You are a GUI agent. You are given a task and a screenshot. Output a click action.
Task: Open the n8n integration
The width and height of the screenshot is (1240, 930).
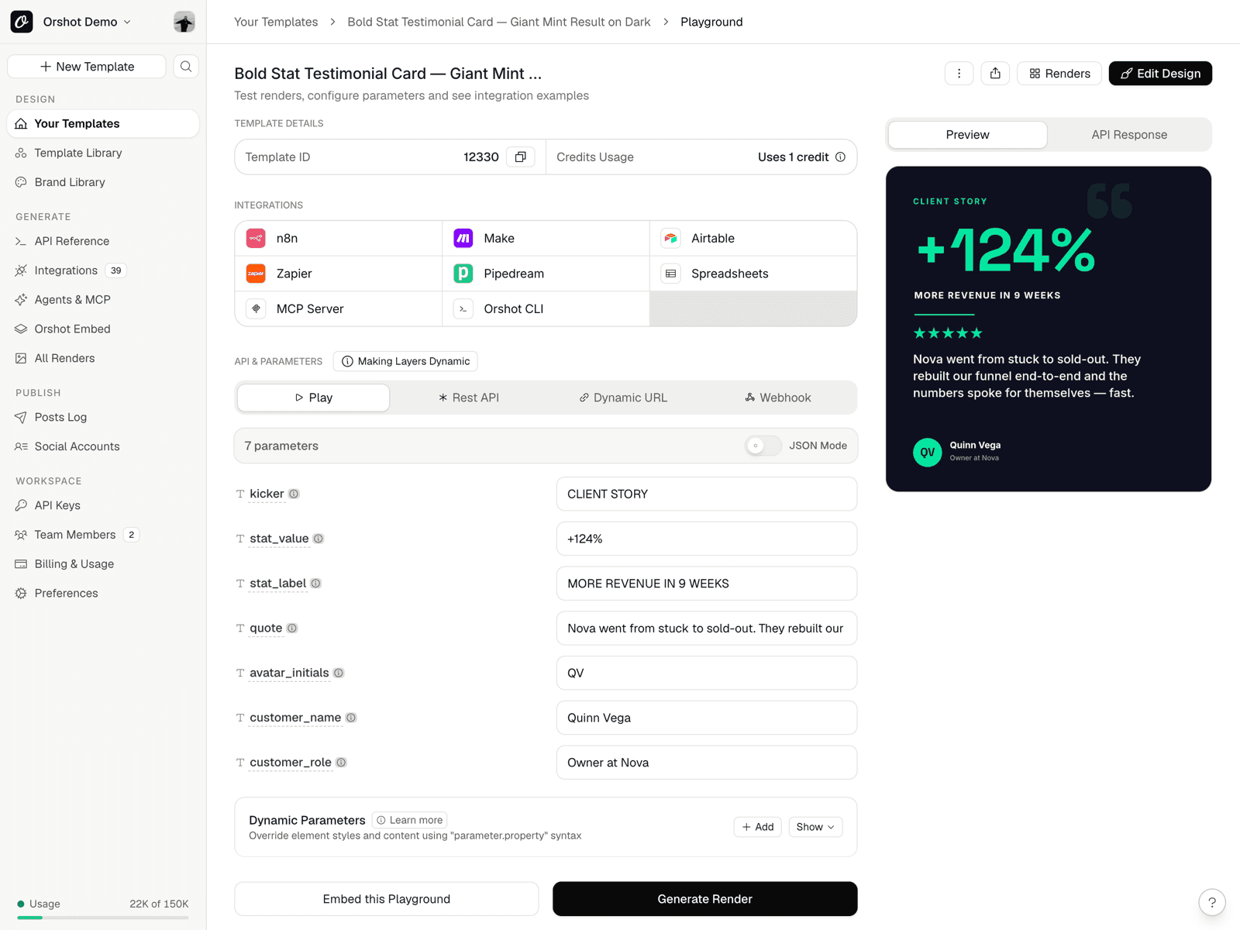pos(338,239)
